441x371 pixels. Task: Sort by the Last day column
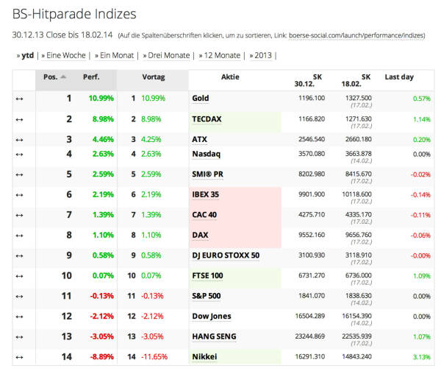pos(399,77)
